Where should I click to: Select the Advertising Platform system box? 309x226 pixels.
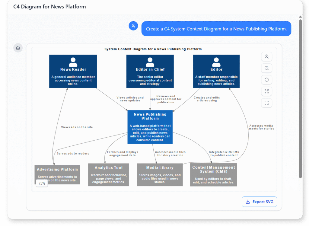[x=57, y=174]
